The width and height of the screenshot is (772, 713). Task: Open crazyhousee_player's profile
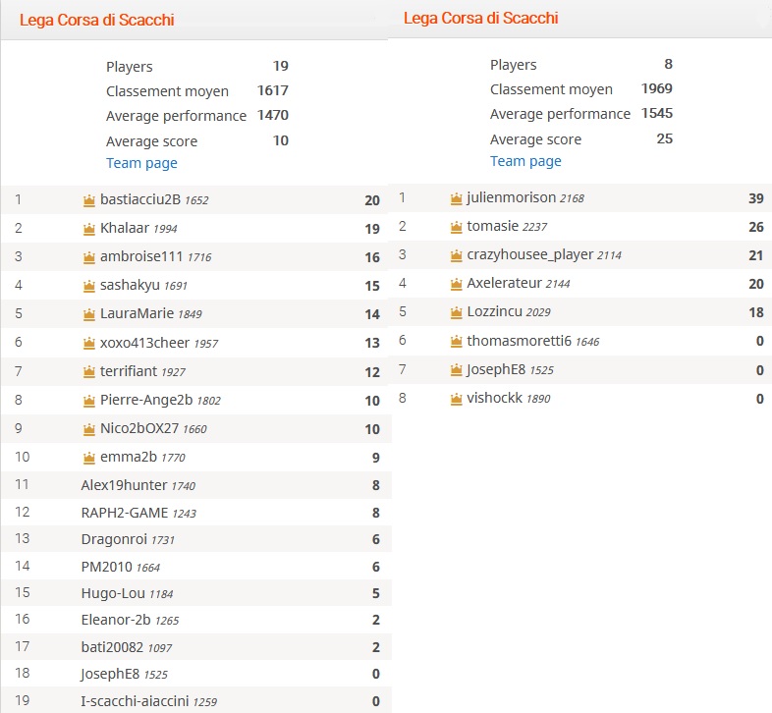click(x=529, y=254)
